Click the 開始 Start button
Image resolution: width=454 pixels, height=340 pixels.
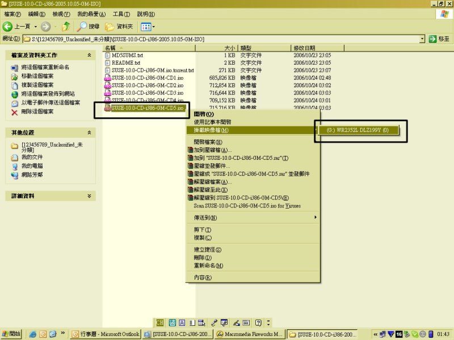pos(11,334)
